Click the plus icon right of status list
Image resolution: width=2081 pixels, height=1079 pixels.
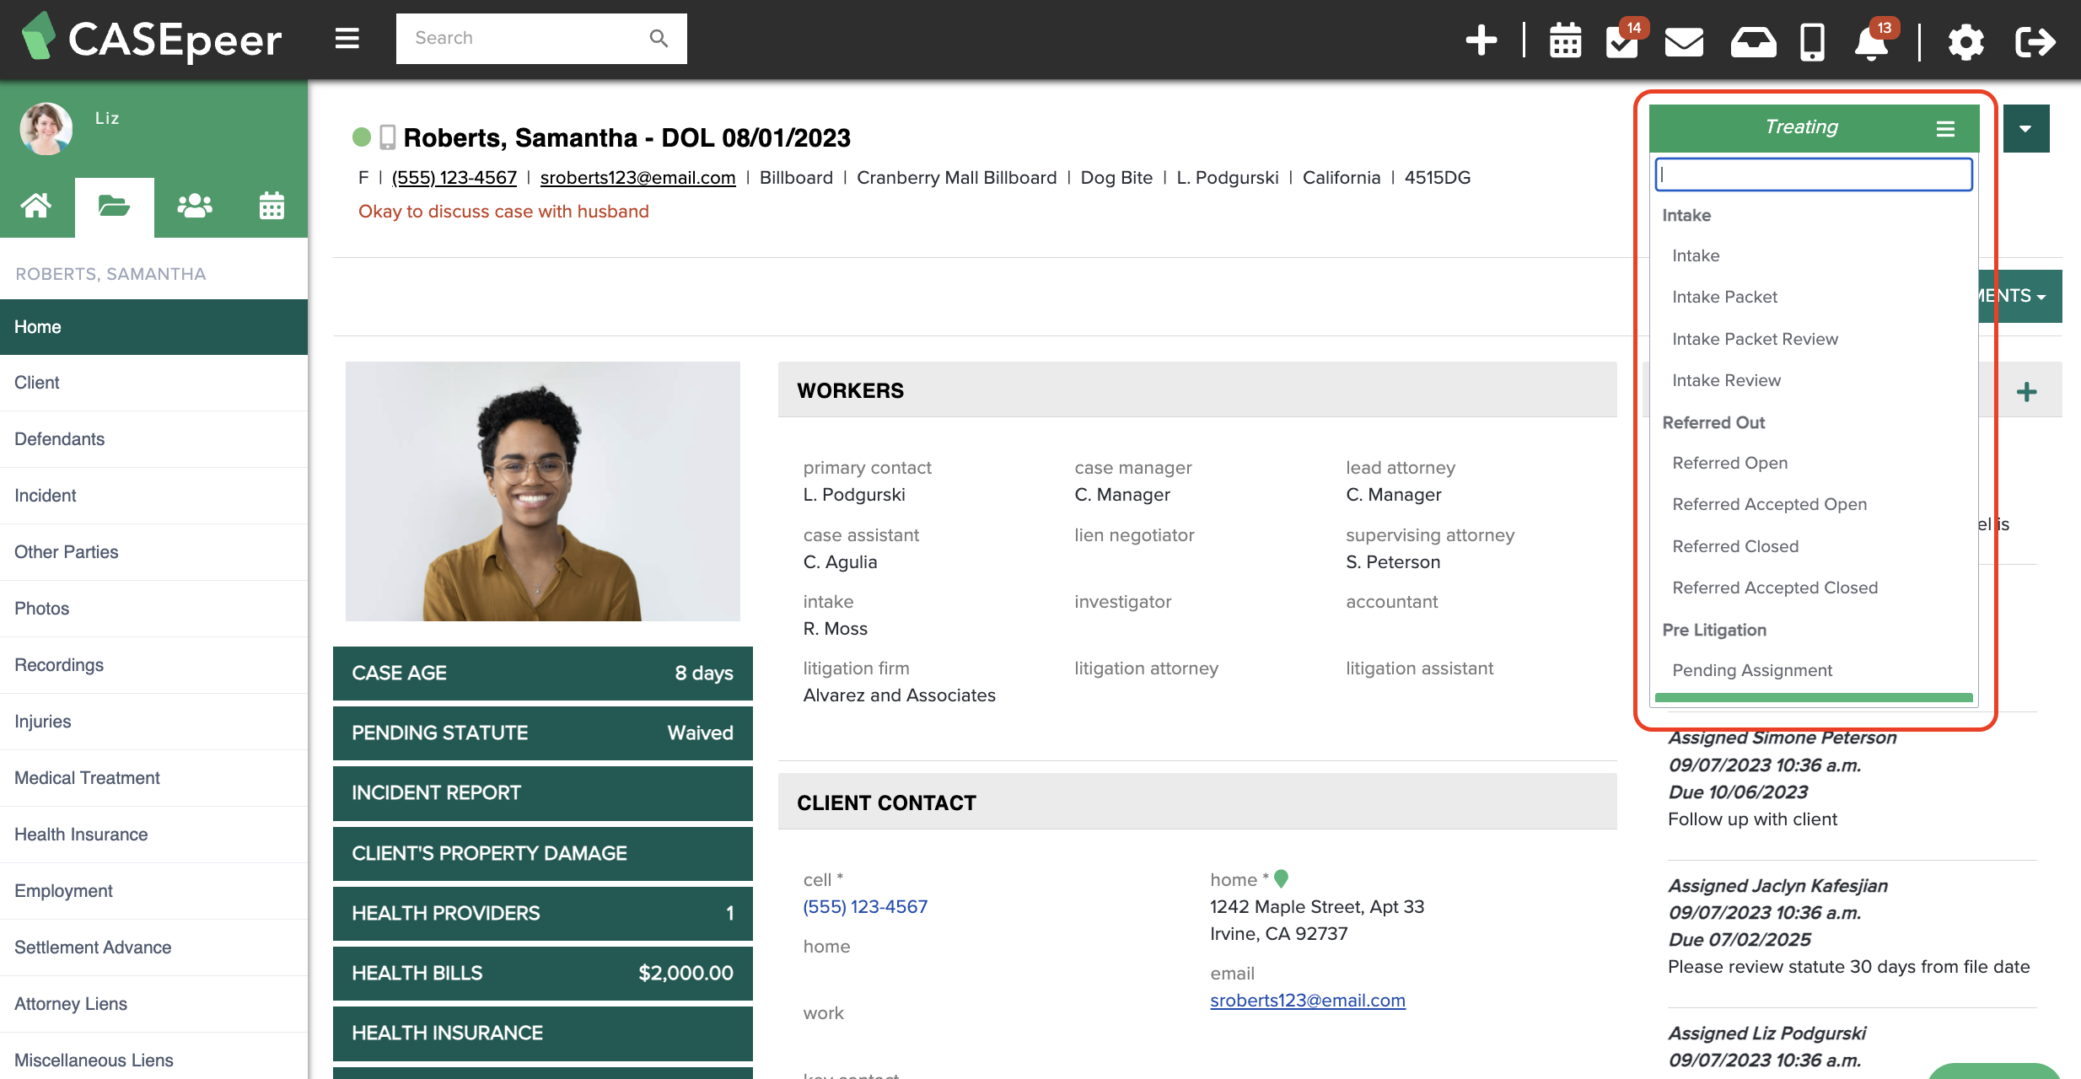[2027, 391]
